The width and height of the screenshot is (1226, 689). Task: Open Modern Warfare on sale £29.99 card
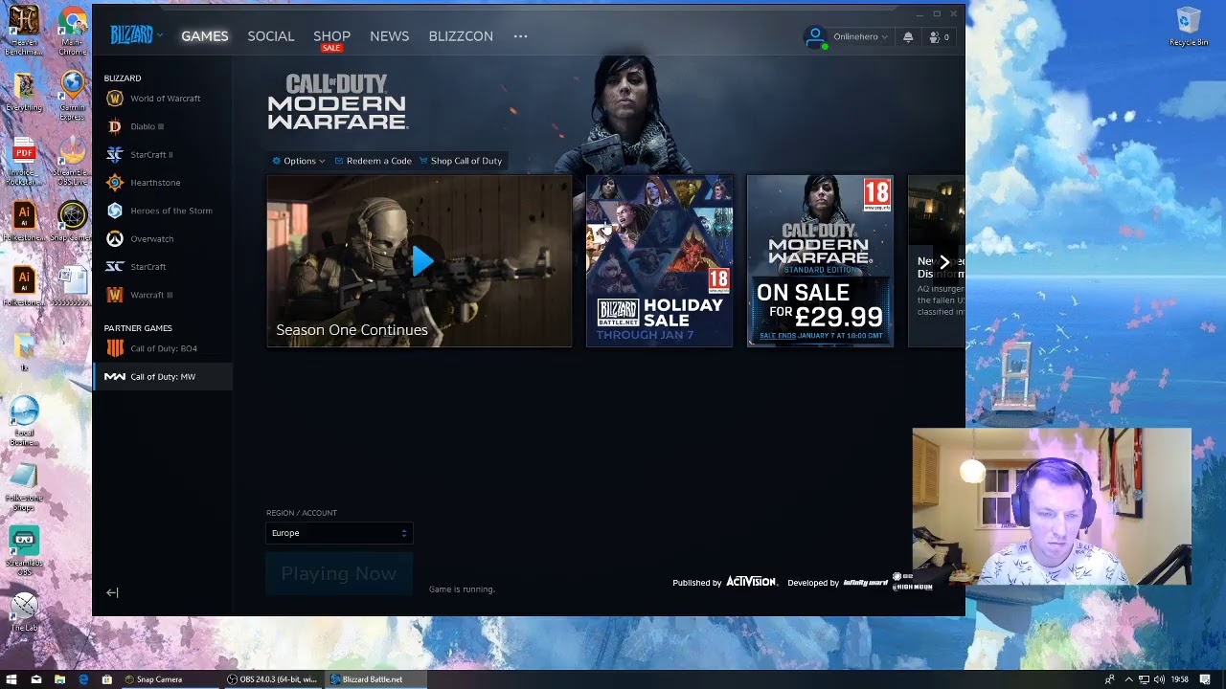pyautogui.click(x=820, y=260)
